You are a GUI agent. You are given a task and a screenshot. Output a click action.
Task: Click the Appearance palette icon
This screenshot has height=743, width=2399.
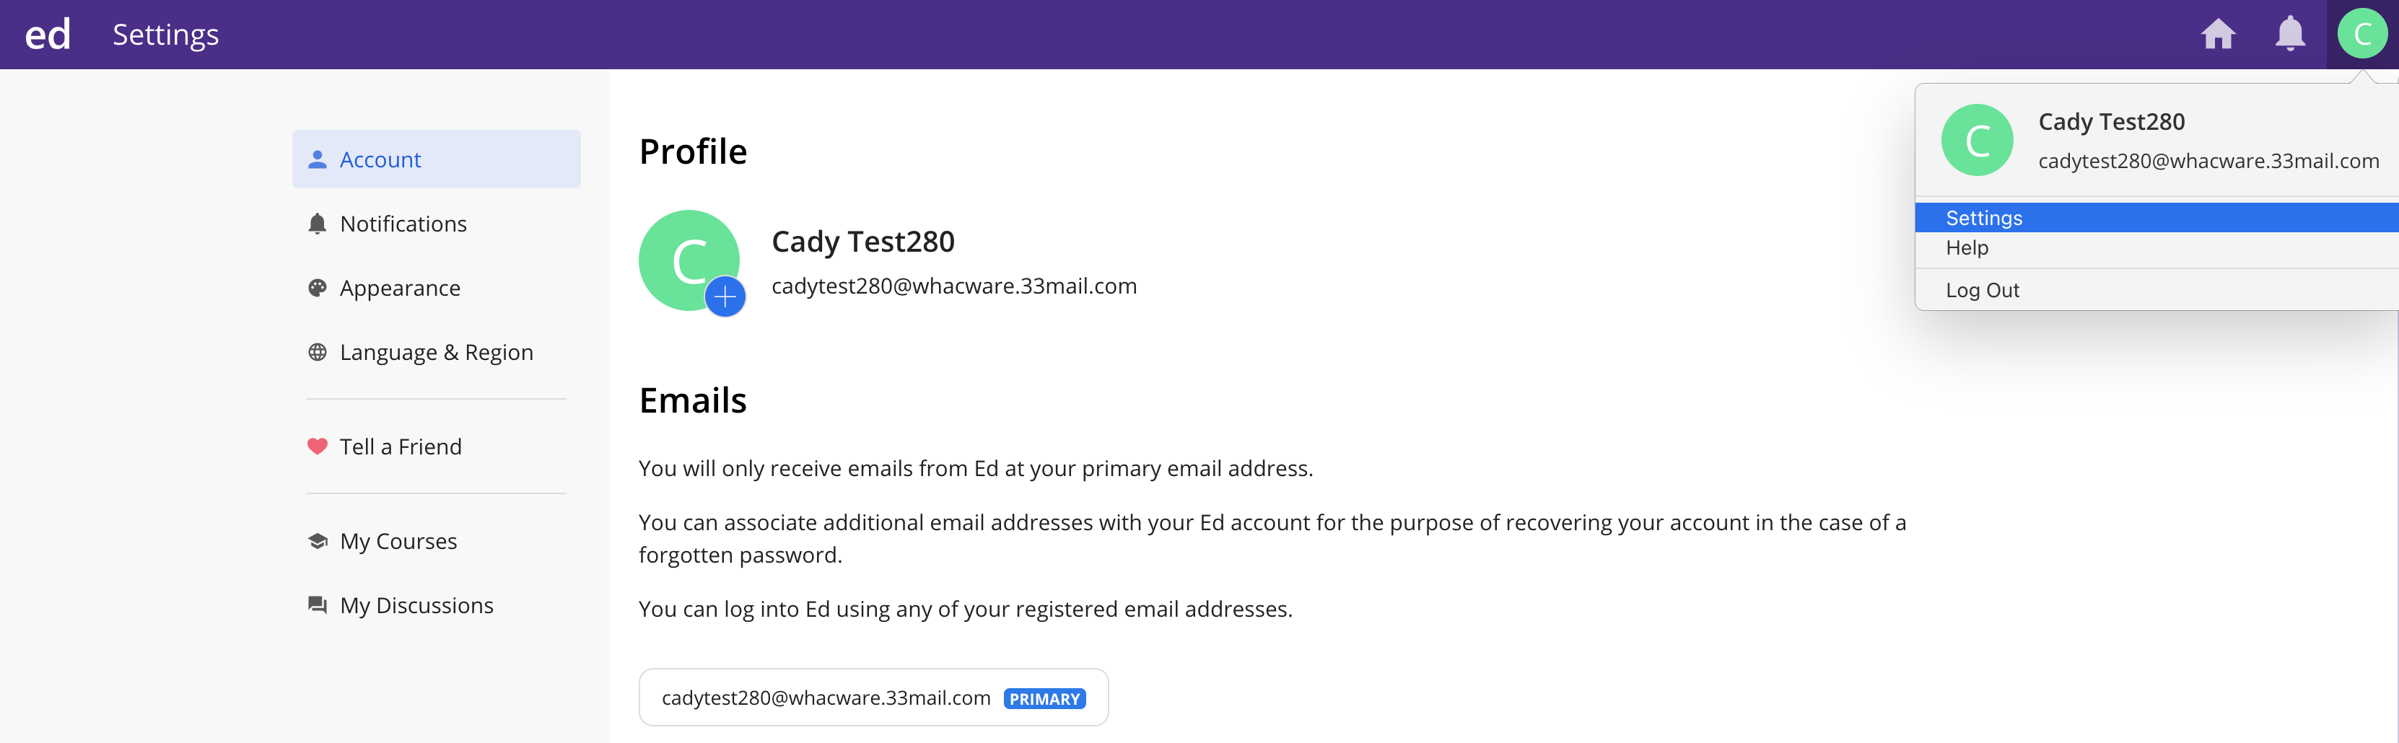318,288
